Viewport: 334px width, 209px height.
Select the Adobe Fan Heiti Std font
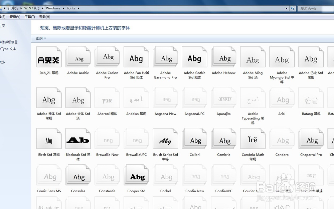[136, 57]
